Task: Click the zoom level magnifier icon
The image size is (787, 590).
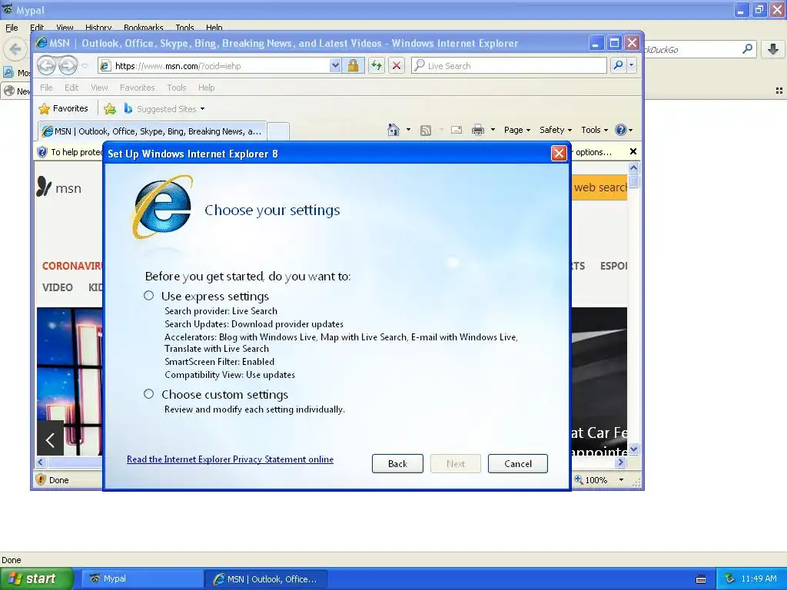Action: pos(578,479)
